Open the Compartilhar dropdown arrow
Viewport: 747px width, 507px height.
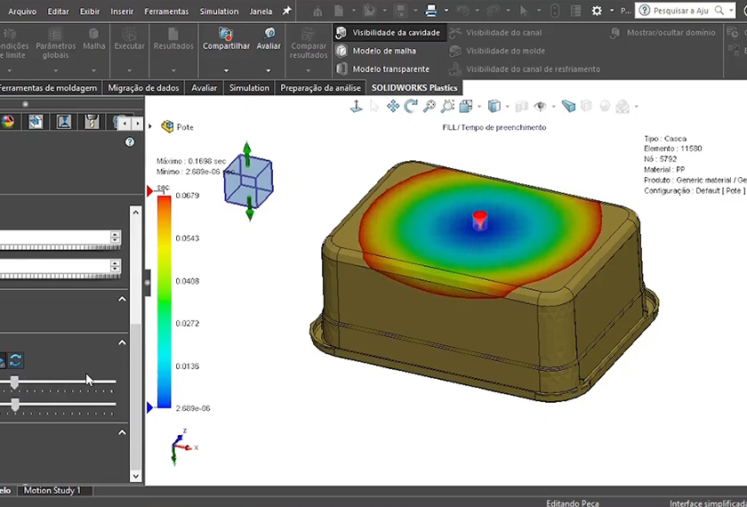226,70
